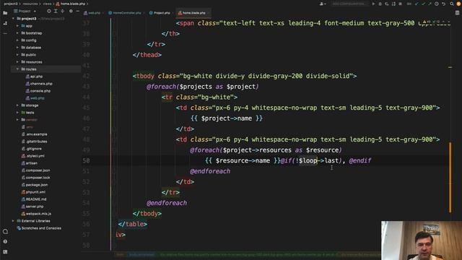This screenshot has width=462, height=260.
Task: Expand all in Project panel
Action: coord(56,12)
